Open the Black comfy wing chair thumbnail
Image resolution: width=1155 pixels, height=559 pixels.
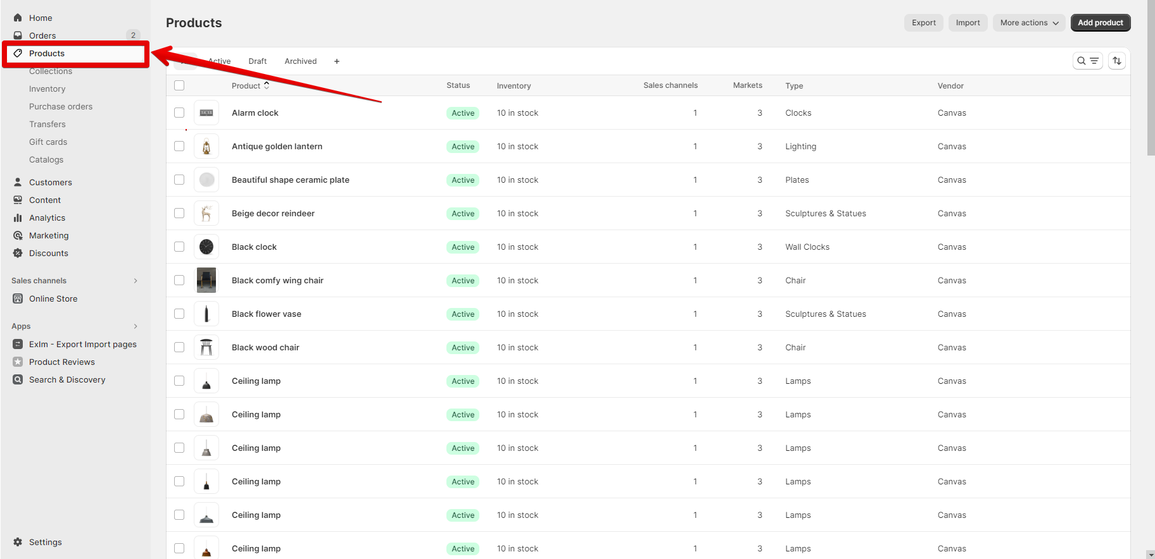point(206,280)
